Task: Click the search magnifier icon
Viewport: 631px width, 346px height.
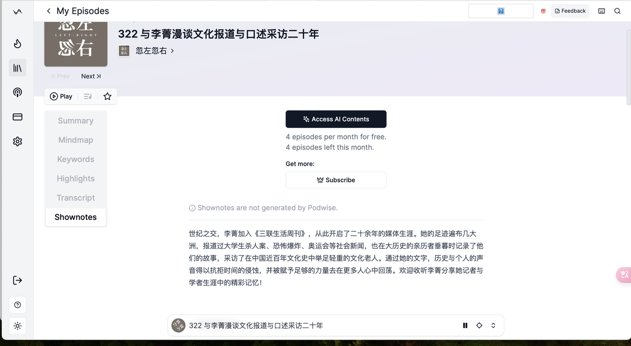Action: tap(617, 11)
